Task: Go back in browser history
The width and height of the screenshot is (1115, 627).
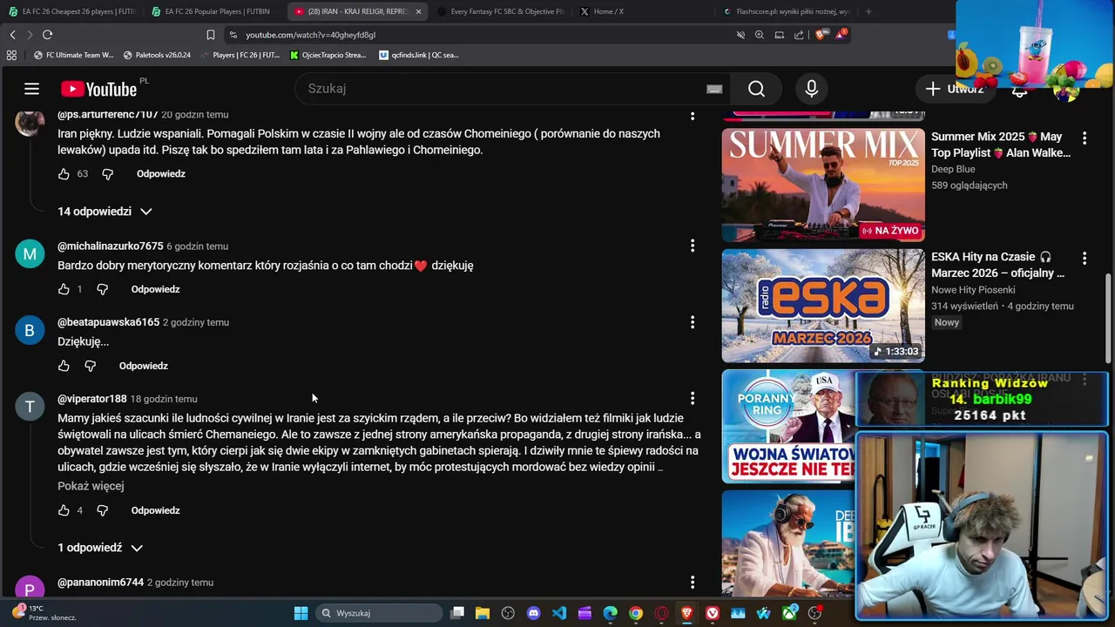Action: (12, 35)
